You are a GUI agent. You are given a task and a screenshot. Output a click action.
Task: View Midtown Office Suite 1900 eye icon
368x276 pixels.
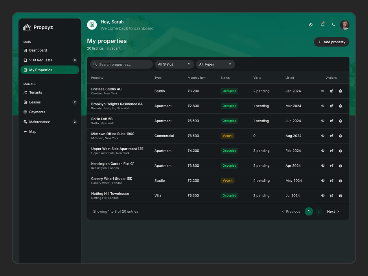coord(323,136)
